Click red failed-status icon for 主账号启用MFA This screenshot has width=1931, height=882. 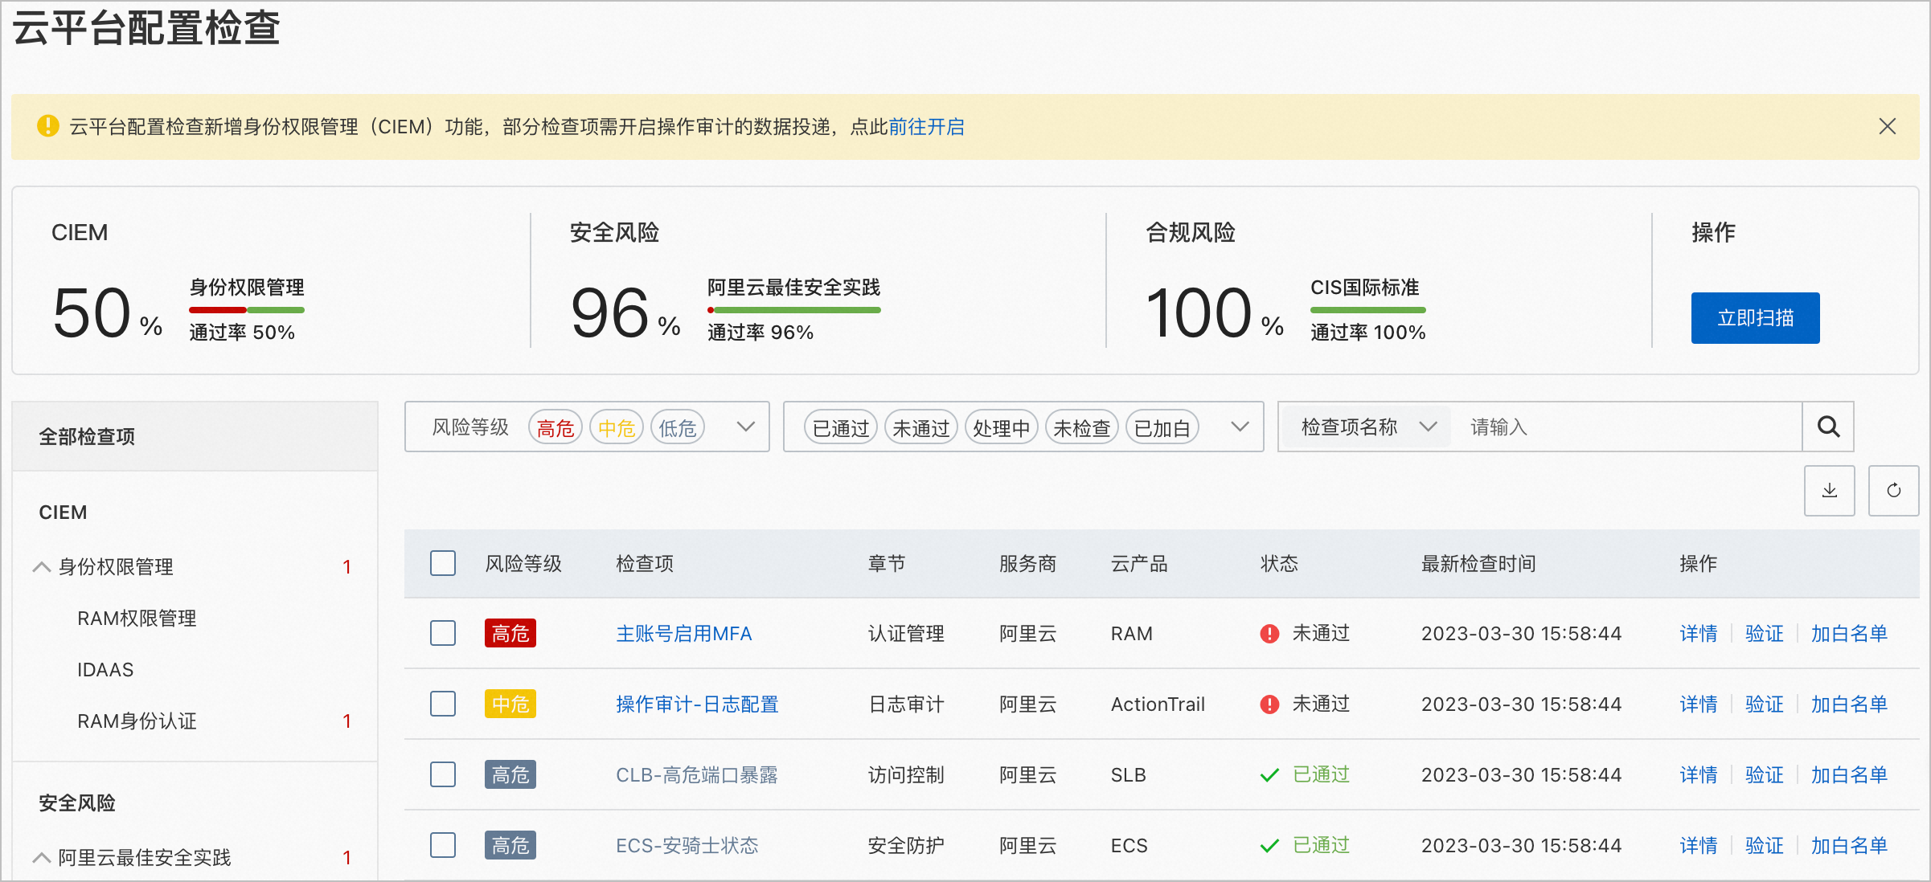tap(1269, 634)
